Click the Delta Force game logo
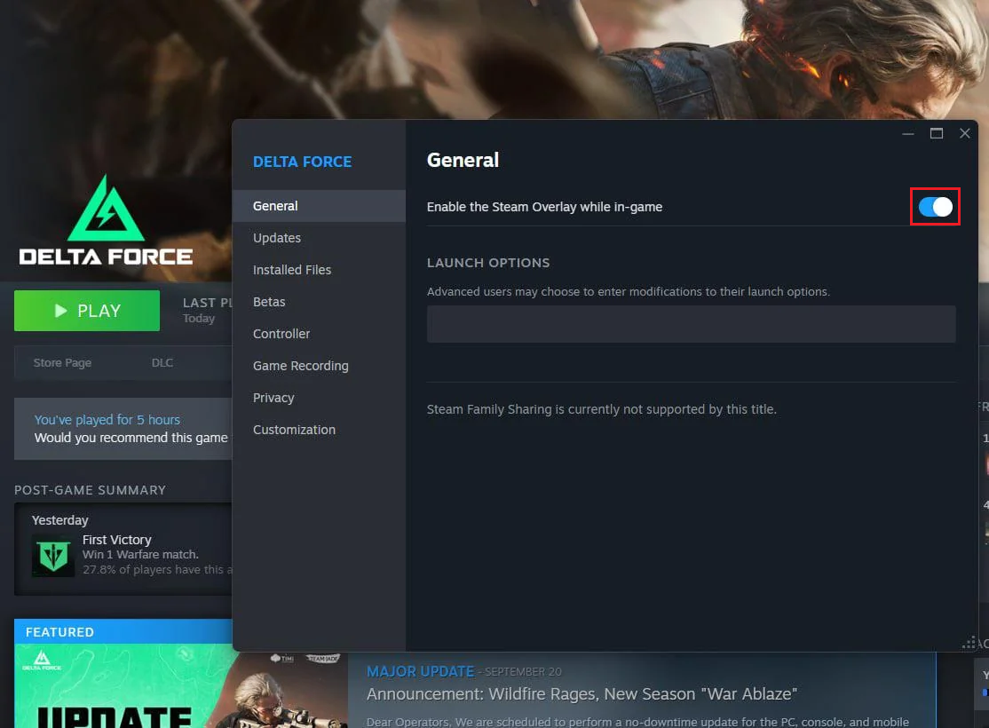Viewport: 989px width, 728px height. tap(106, 220)
